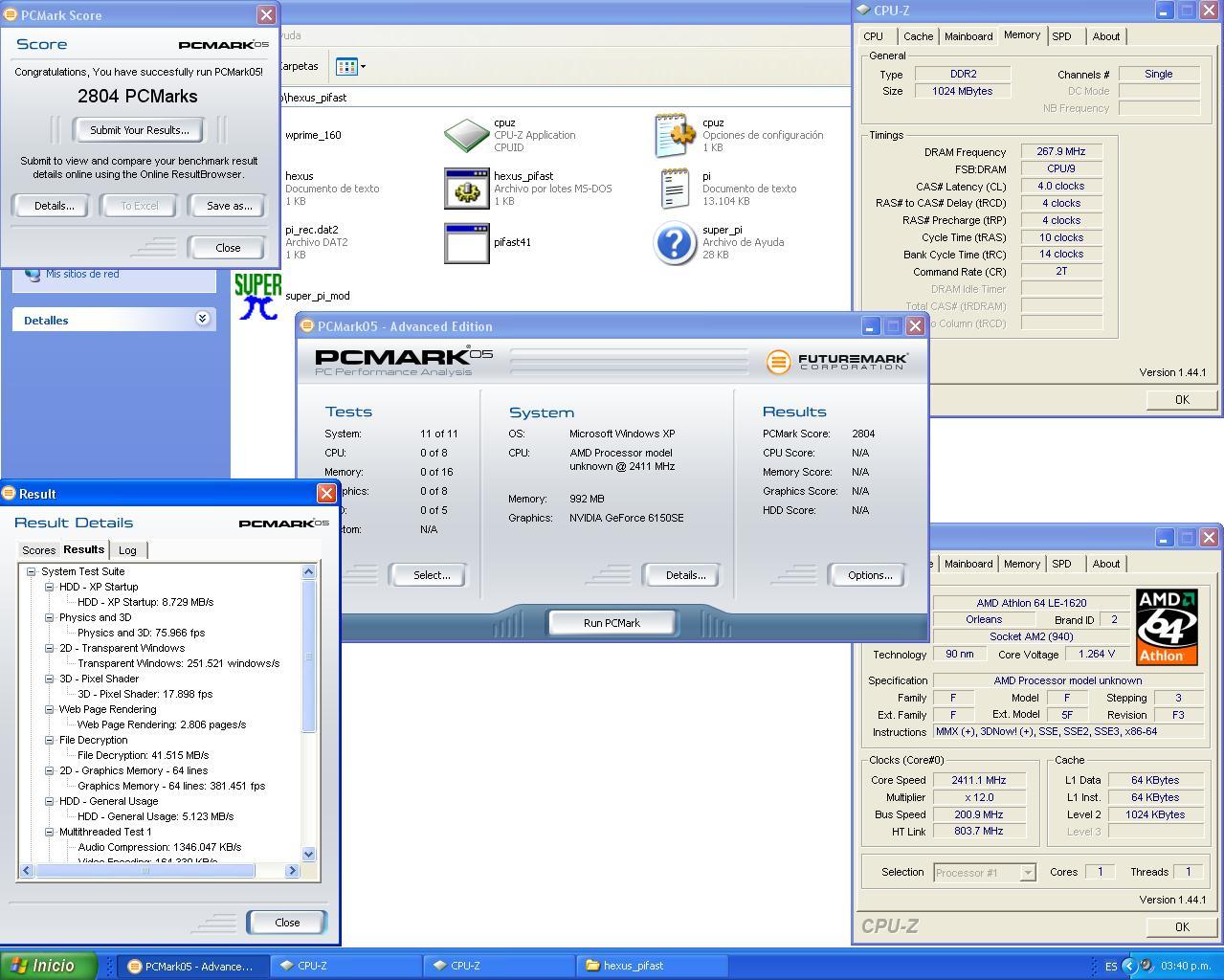The image size is (1224, 980).
Task: Open the super_pi_mod application icon
Action: click(257, 296)
